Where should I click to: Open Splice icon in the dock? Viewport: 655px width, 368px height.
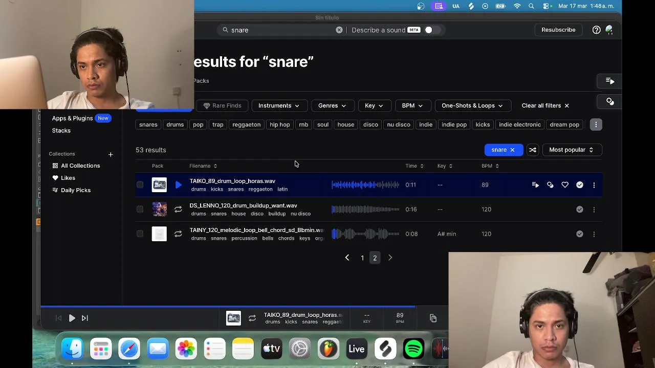pyautogui.click(x=385, y=350)
